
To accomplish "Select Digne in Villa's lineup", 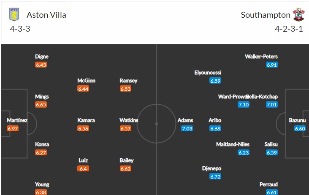I will 42,57.
